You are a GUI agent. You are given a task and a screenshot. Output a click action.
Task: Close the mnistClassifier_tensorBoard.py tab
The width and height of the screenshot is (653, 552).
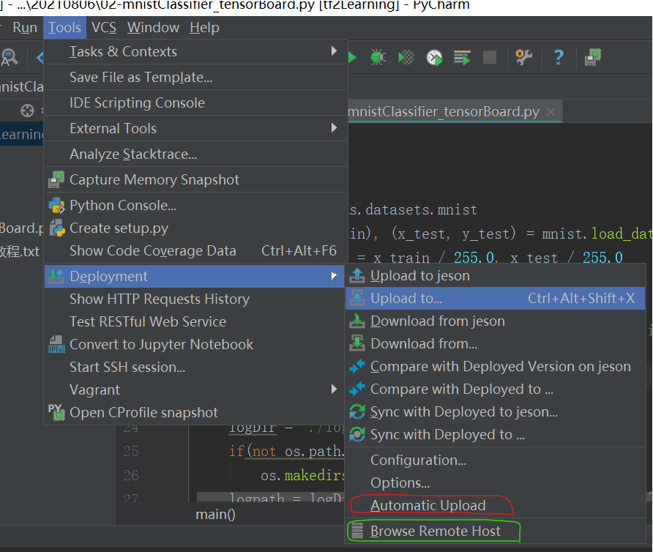(551, 112)
